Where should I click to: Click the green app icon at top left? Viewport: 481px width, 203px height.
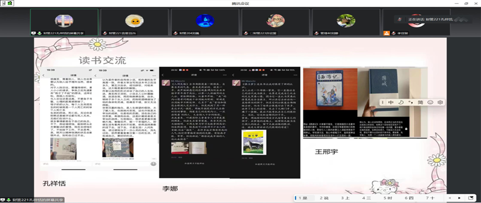pyautogui.click(x=10, y=3)
